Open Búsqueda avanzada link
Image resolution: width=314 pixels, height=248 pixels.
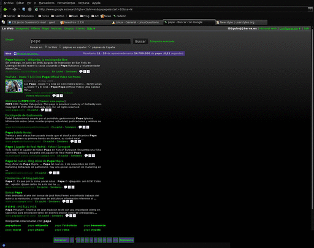coord(162,41)
